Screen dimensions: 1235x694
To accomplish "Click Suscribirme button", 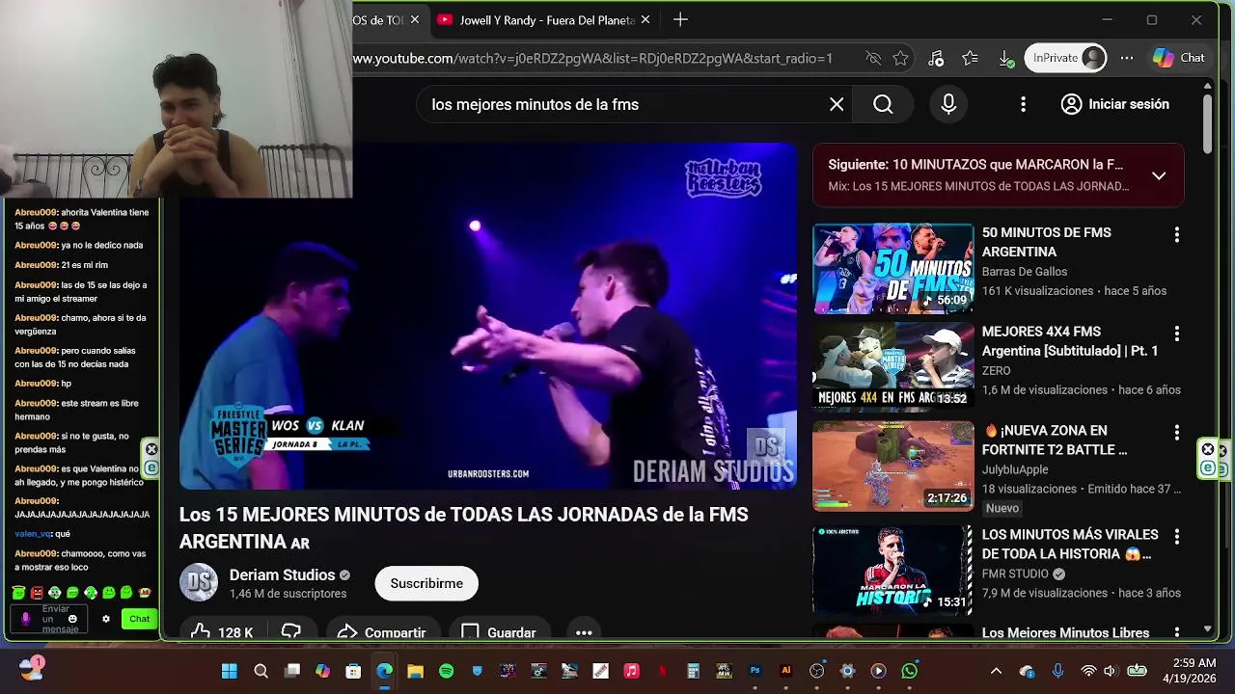I will click(426, 583).
